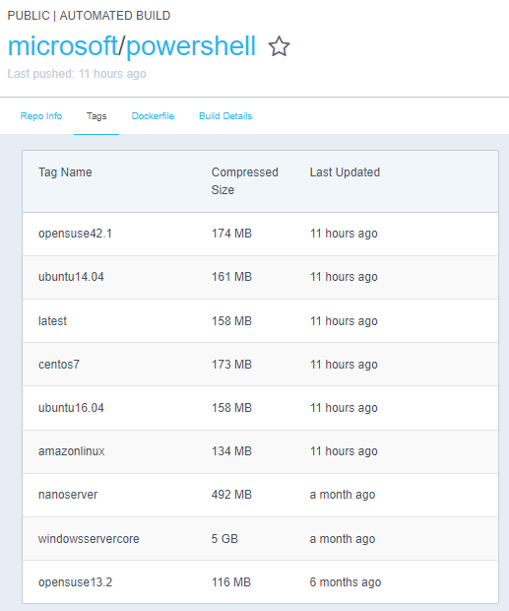Switch to the Tags tab
Screen dimensions: 509x611
96,116
